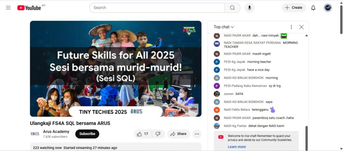343x151 pixels.
Task: Open notifications bell
Action: click(x=313, y=8)
